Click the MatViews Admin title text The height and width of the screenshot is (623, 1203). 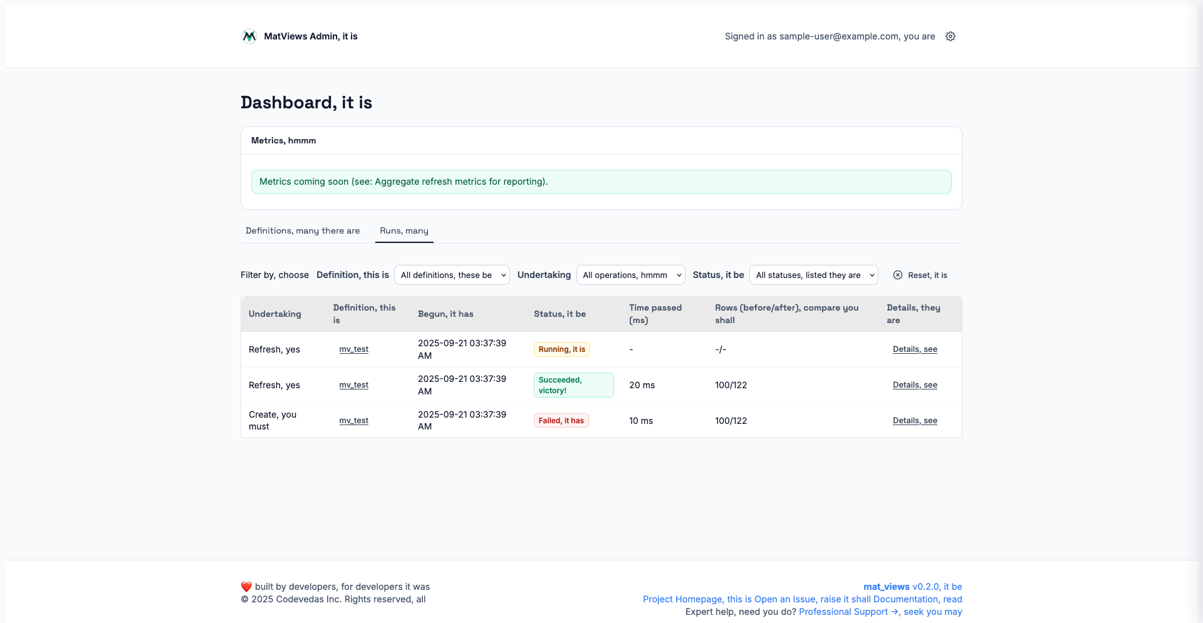(310, 36)
